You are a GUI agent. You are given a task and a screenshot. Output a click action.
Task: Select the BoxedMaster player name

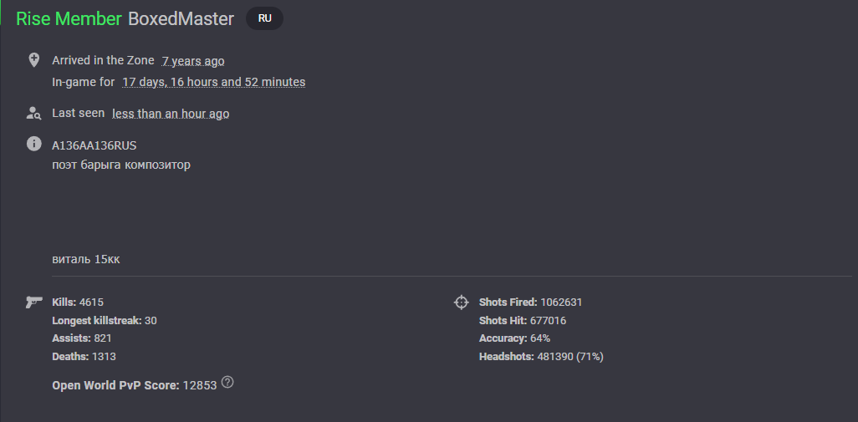click(181, 18)
